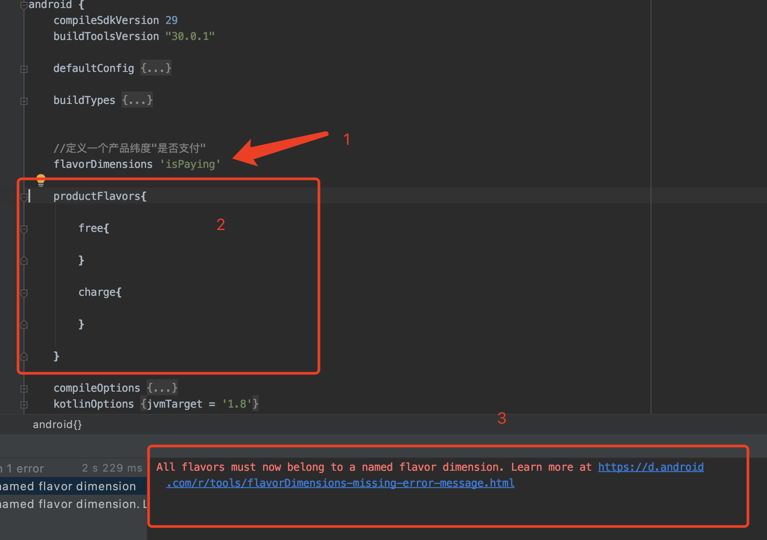Expand the buildTypes block using gutter marker
The image size is (767, 540).
24,101
